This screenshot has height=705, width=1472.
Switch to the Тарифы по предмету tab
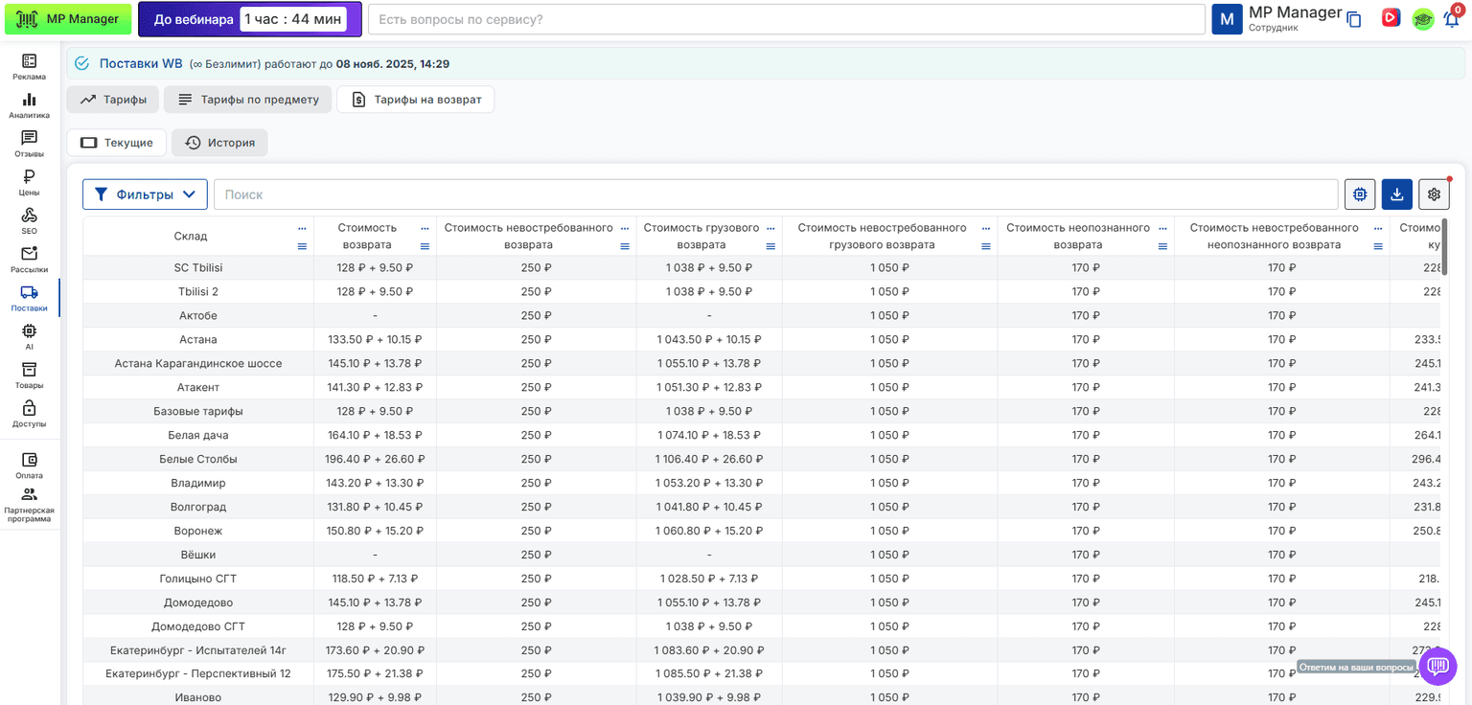248,100
